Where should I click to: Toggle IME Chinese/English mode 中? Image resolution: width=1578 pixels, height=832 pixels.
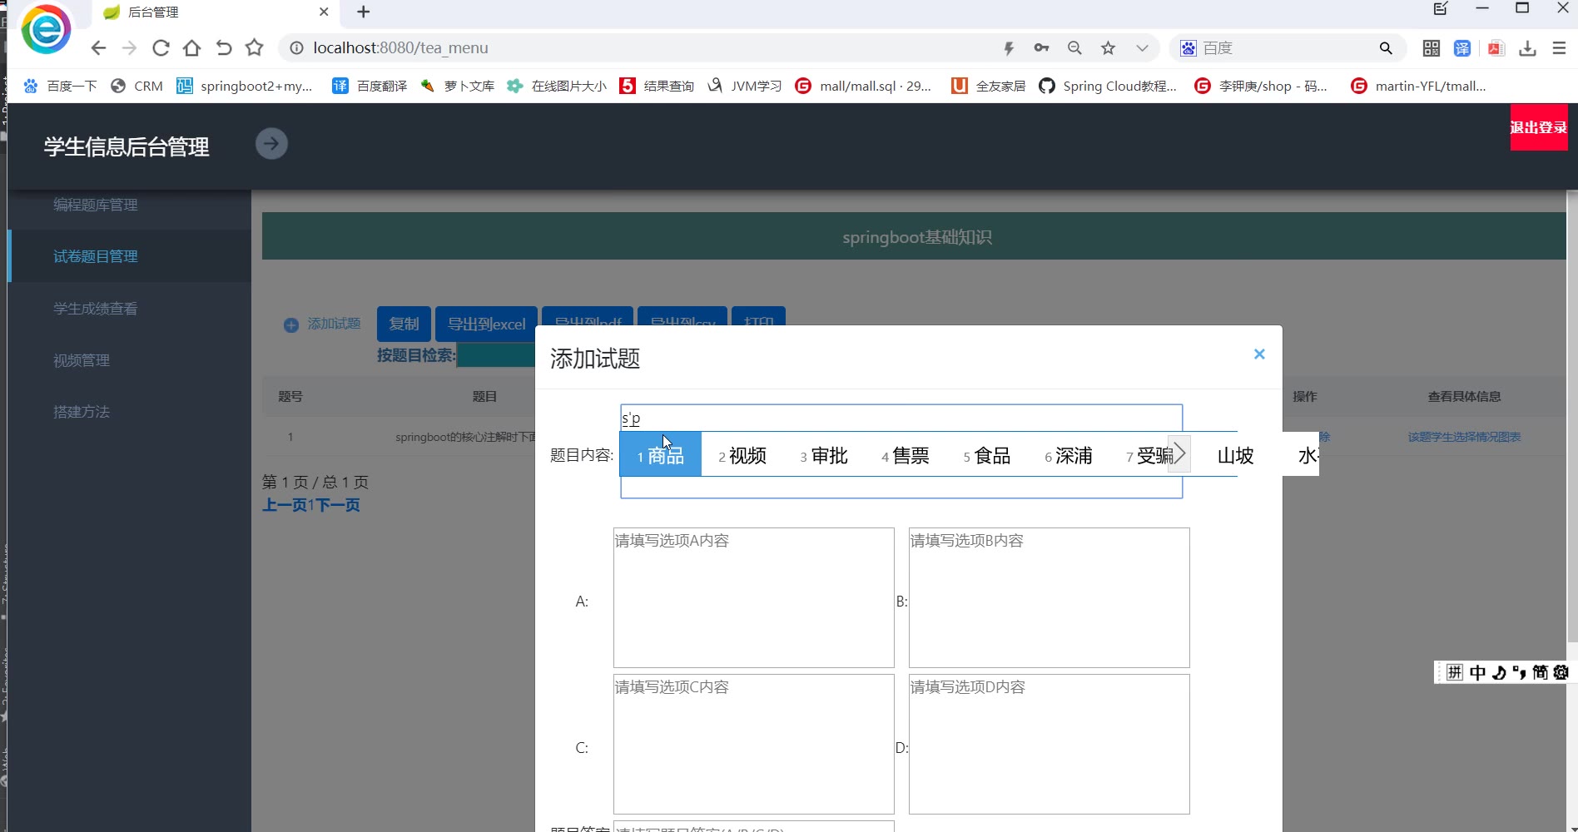[x=1477, y=672]
